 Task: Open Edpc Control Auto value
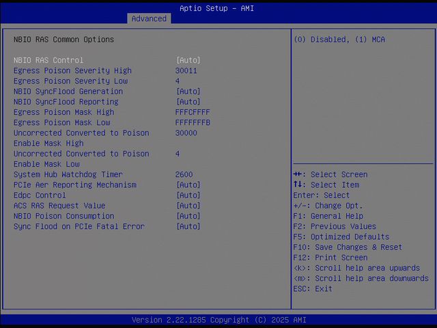[x=188, y=195]
